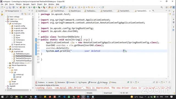176x99 pixels.
Task: Expand the JRE System Library node
Action: [x=8, y=63]
